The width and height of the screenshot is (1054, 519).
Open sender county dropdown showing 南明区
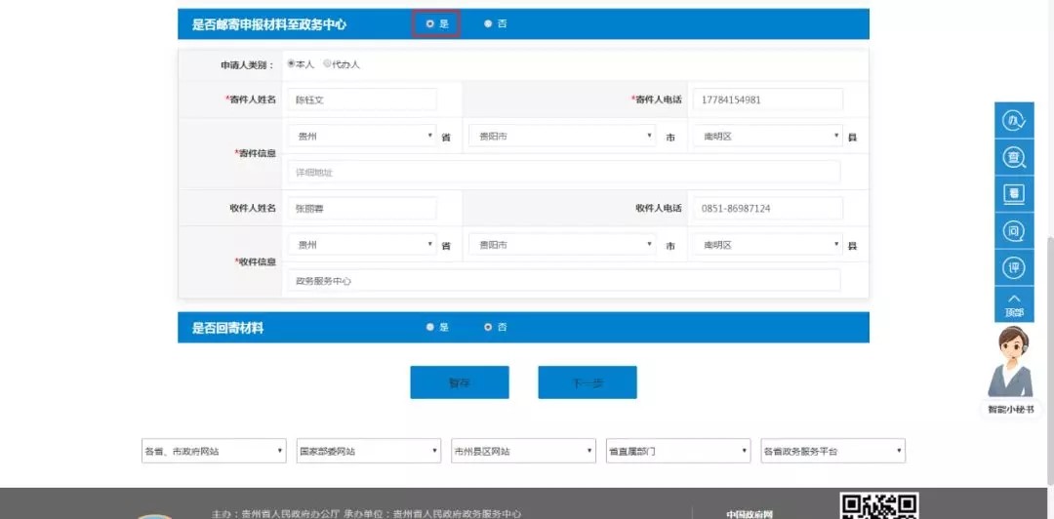[768, 136]
